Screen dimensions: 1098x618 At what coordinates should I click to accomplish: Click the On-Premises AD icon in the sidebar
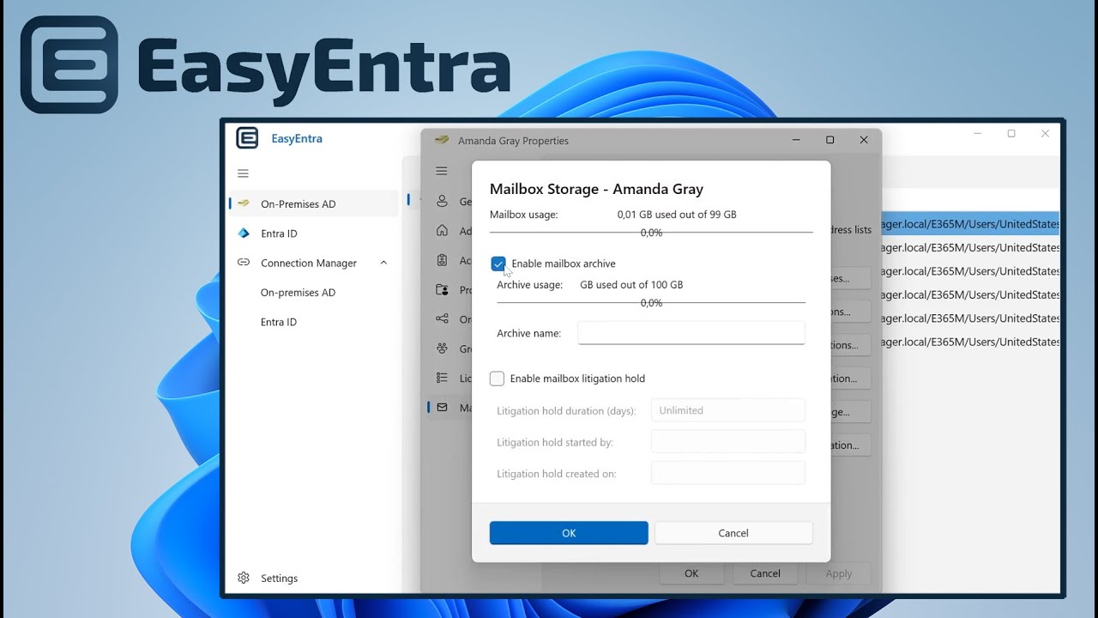244,204
